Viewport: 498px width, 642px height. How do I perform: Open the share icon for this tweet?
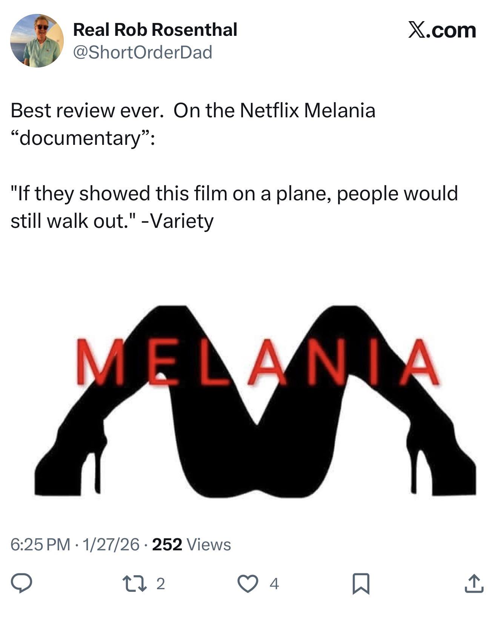pos(474,583)
